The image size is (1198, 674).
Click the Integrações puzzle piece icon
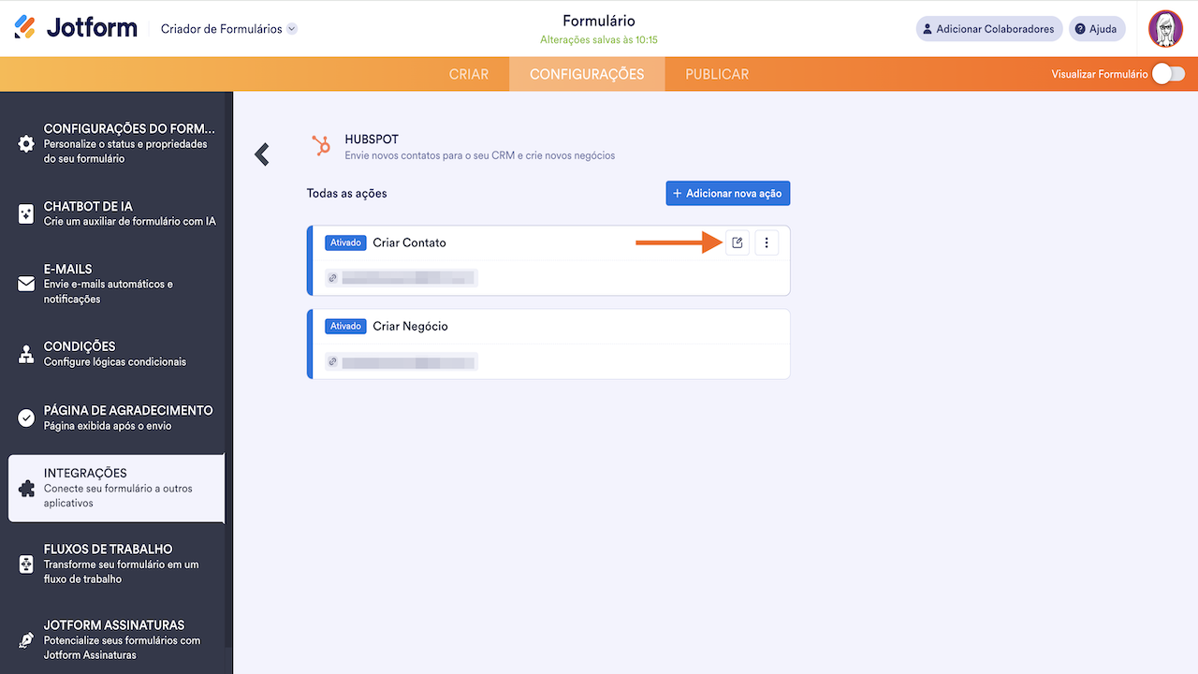click(26, 489)
